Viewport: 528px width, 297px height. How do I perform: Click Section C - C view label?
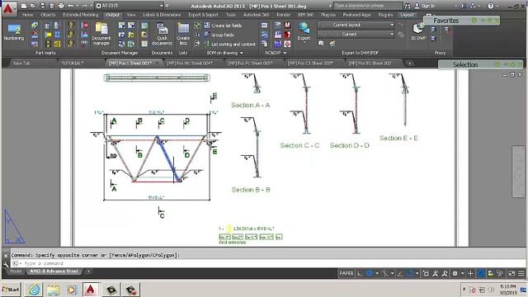point(299,145)
